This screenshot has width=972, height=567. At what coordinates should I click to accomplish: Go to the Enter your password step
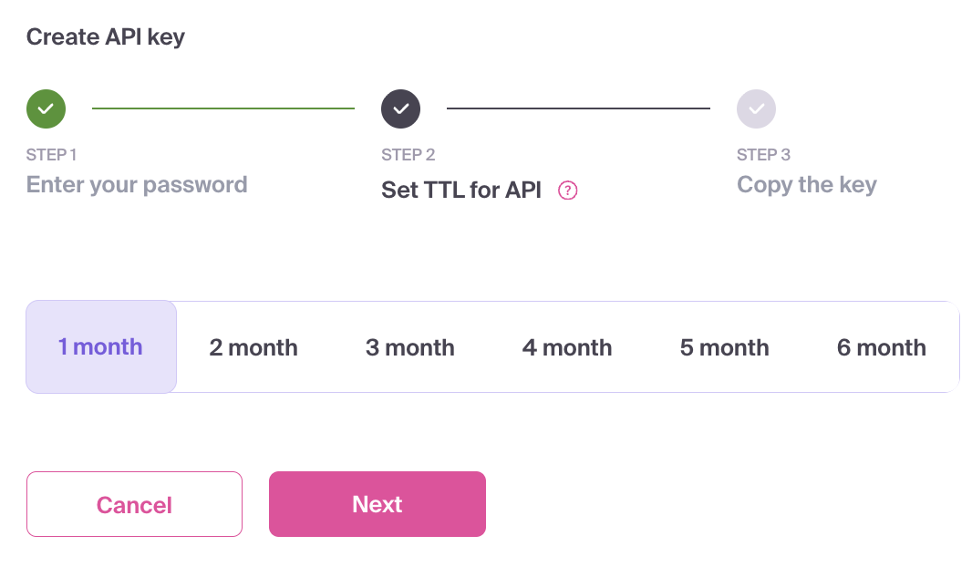click(x=137, y=185)
